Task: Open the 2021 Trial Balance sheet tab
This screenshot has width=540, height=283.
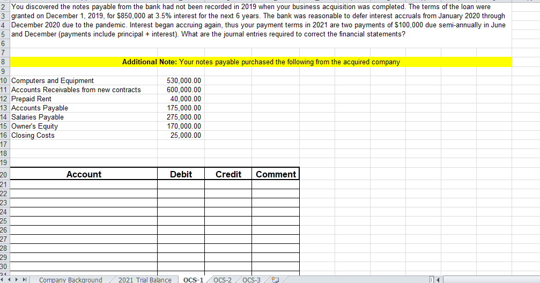Action: tap(145, 280)
